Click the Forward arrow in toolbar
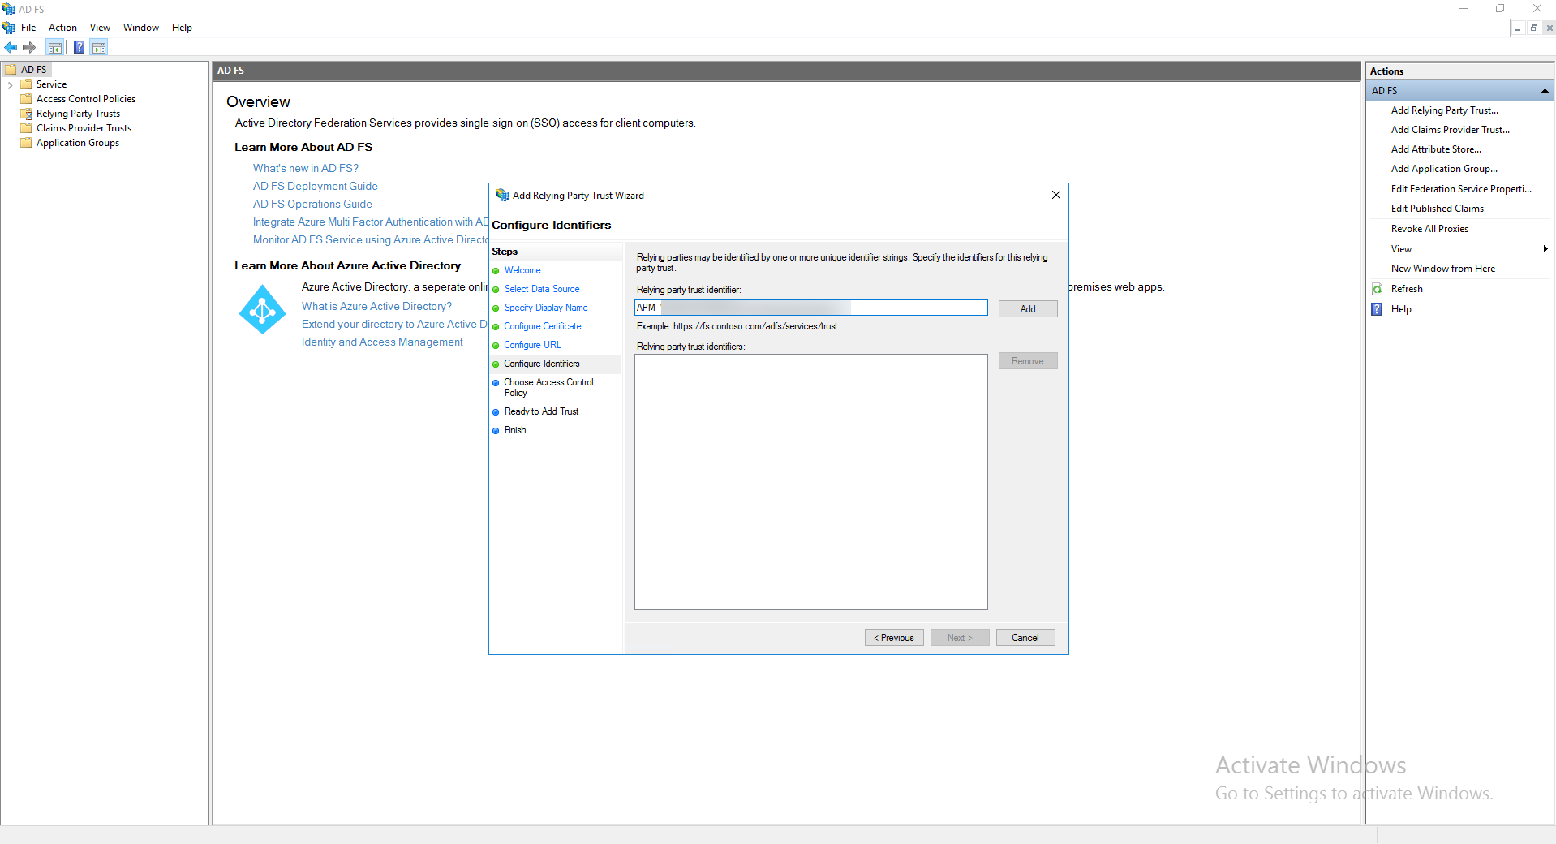The width and height of the screenshot is (1556, 844). [29, 48]
